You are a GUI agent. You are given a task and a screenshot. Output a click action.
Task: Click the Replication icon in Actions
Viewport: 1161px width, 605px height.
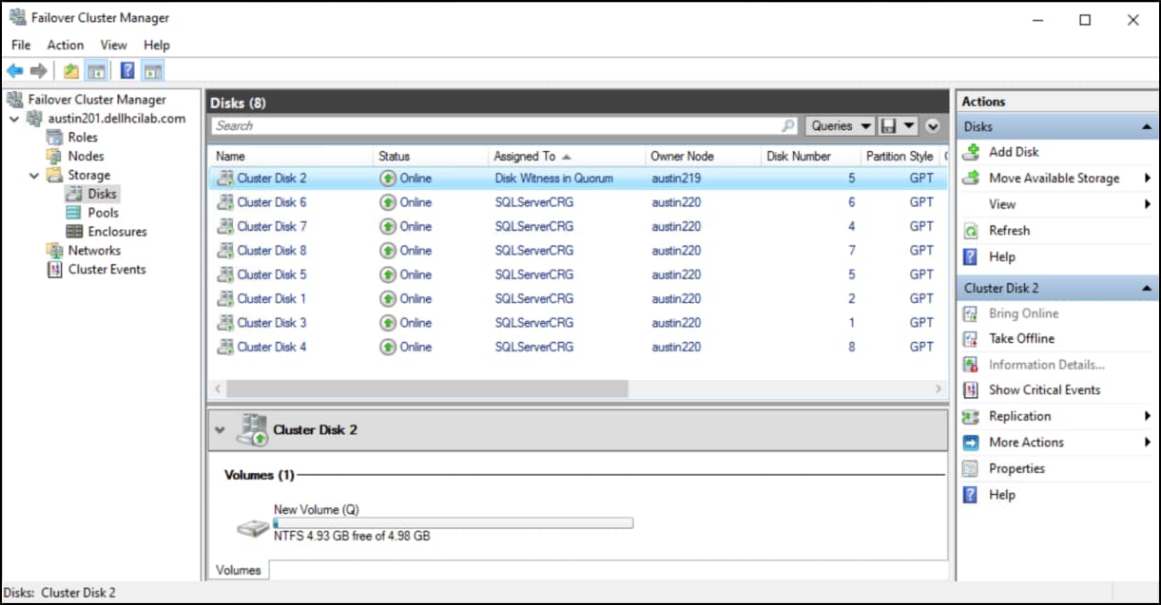[971, 417]
